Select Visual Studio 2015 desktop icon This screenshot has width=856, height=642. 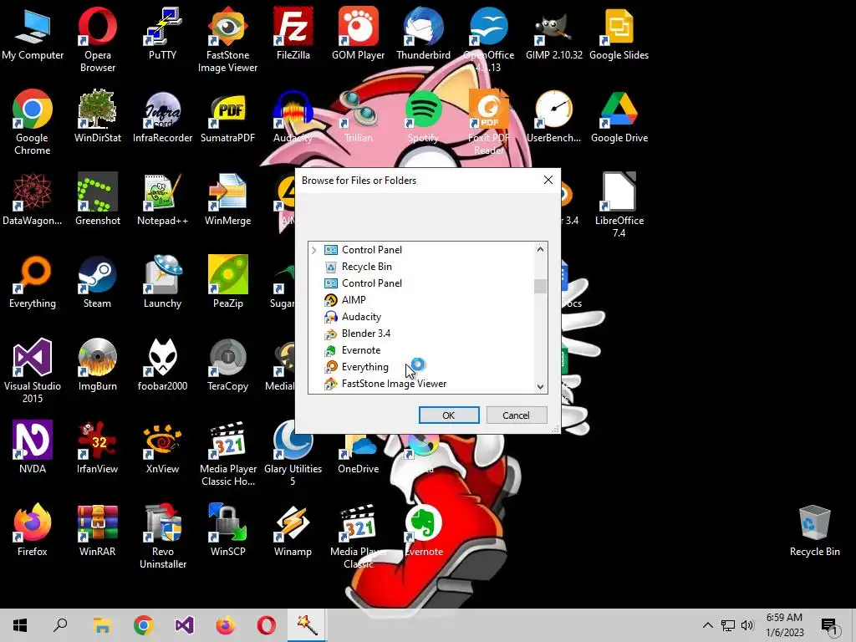pyautogui.click(x=33, y=370)
